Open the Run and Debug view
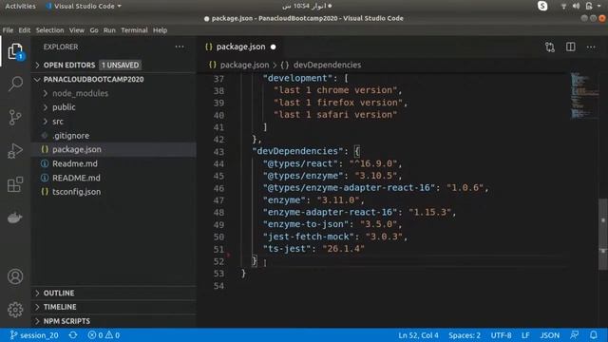Image resolution: width=608 pixels, height=342 pixels. [x=15, y=151]
